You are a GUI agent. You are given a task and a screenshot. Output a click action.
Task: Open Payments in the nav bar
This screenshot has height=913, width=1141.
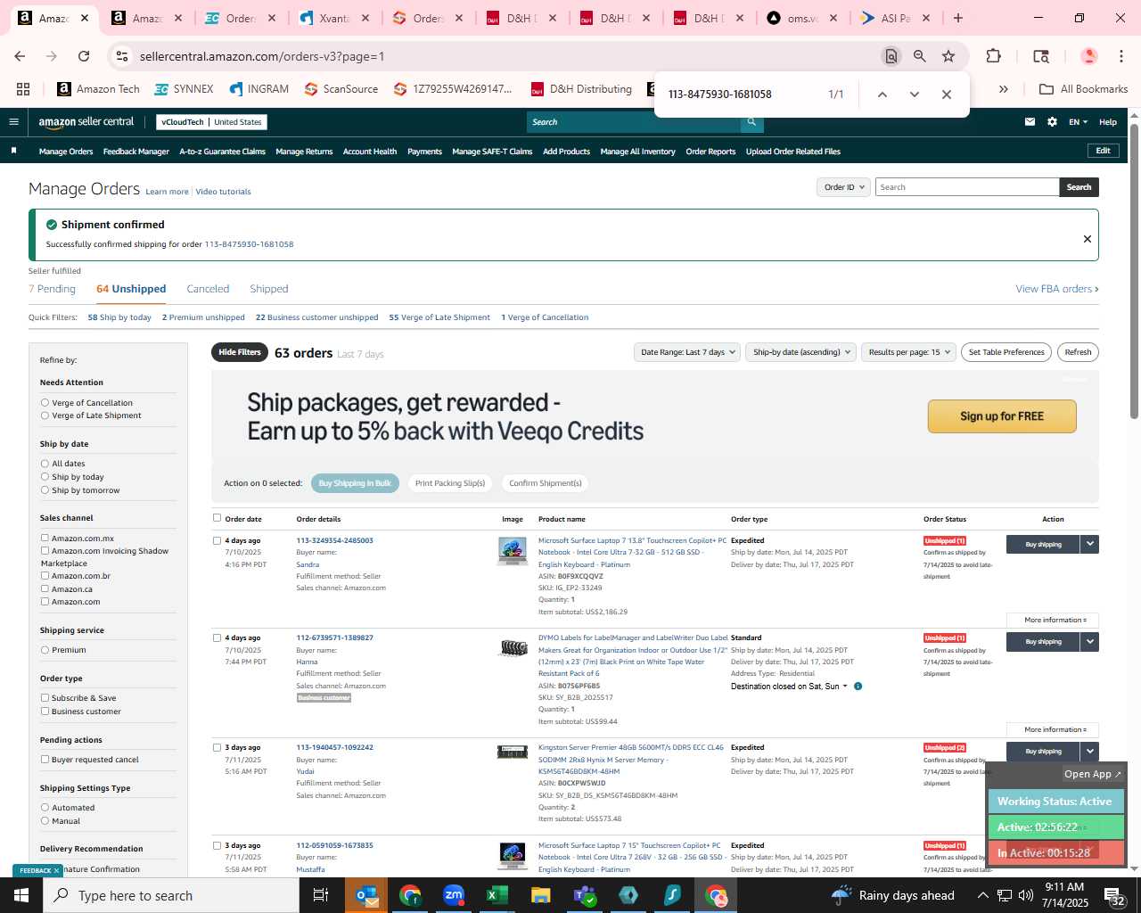tap(424, 152)
